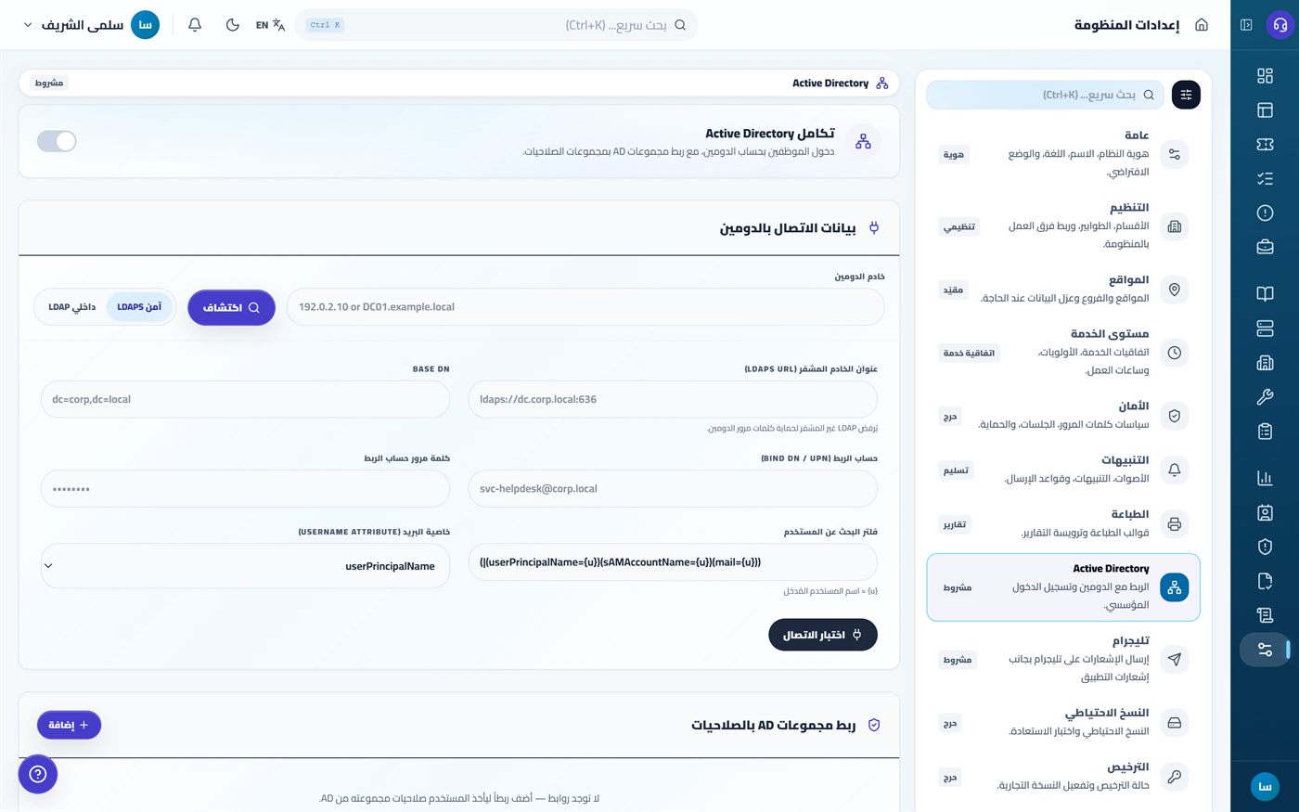This screenshot has width=1299, height=812.
Task: Open the الطباعة settings section
Action: [x=1063, y=523]
